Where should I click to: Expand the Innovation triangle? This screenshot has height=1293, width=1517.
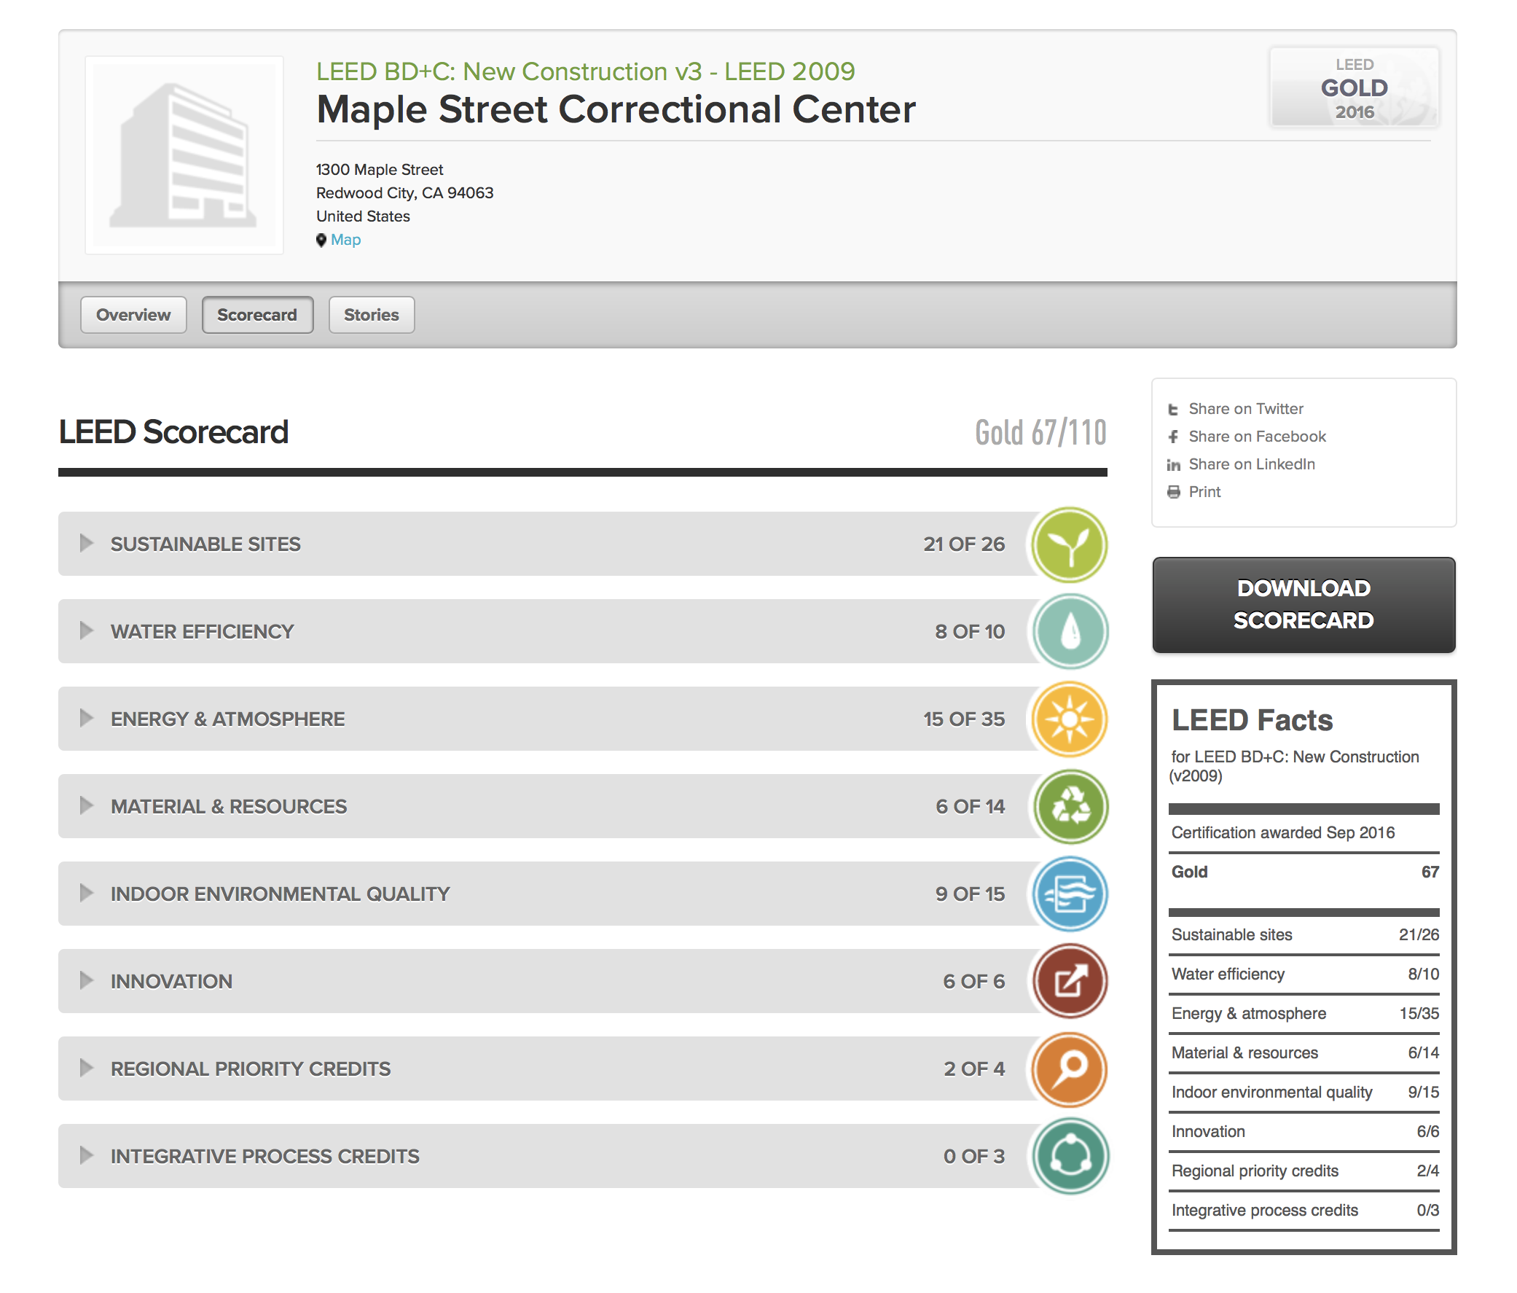(87, 981)
